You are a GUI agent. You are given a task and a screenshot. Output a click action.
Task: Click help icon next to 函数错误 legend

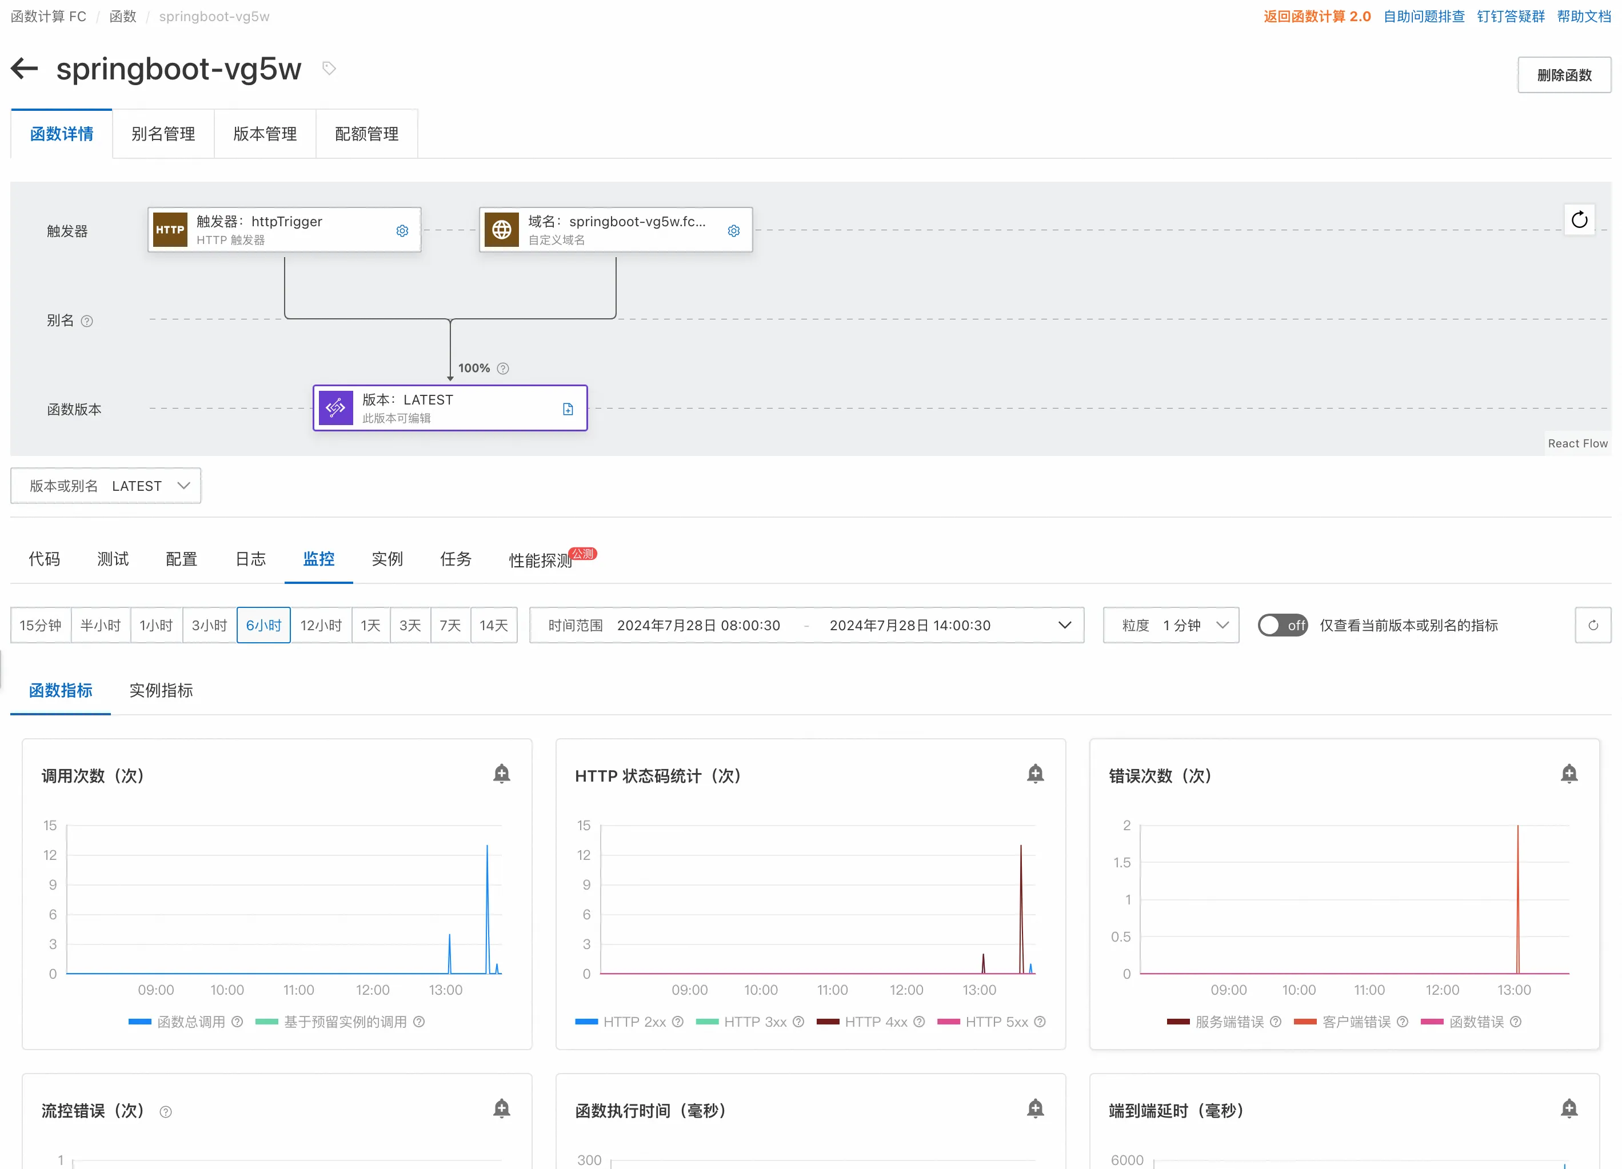pos(1516,1022)
